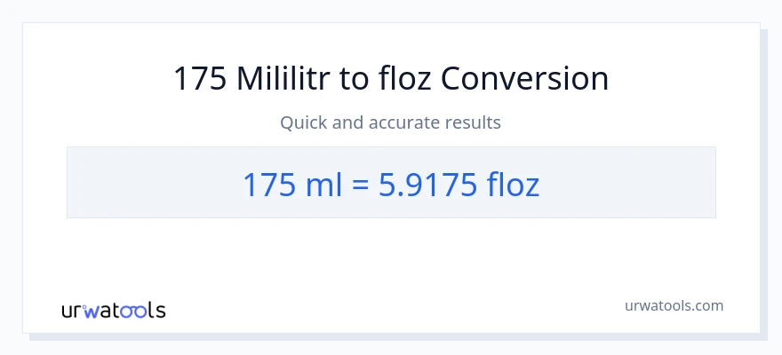Click the urwatools logo

[113, 310]
